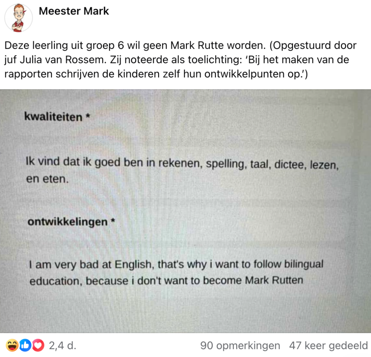Click '47 keer gedeeld' to view shares
371x357 pixels.
pos(328,346)
